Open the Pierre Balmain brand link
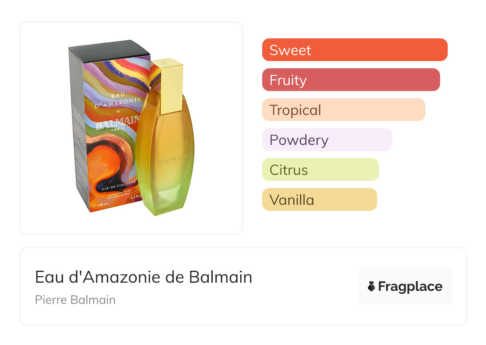 coord(75,299)
